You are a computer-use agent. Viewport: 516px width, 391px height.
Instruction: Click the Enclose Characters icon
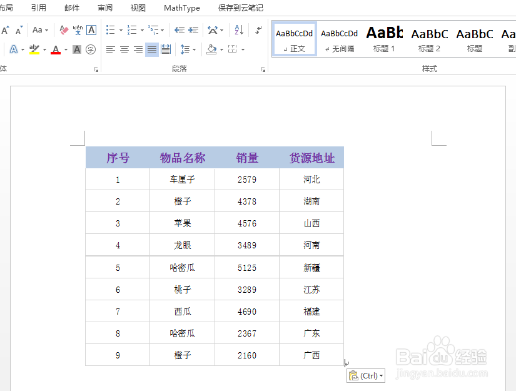click(x=91, y=49)
